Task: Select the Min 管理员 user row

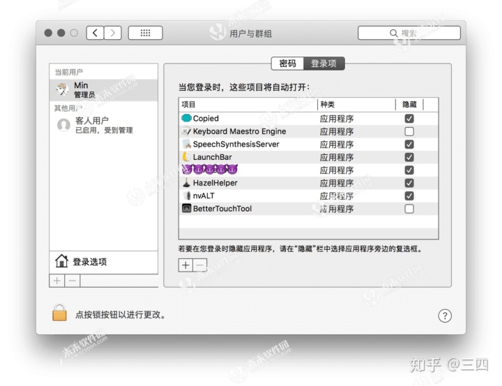Action: point(104,90)
